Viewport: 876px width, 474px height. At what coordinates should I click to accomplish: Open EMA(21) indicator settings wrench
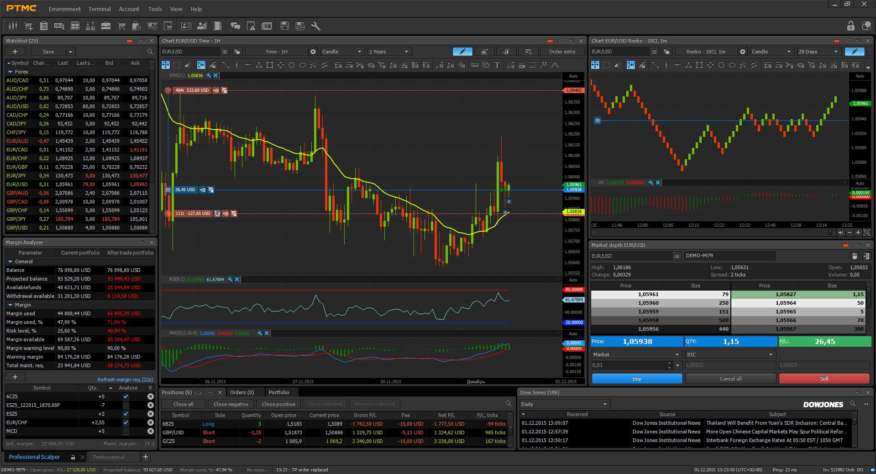[209, 75]
